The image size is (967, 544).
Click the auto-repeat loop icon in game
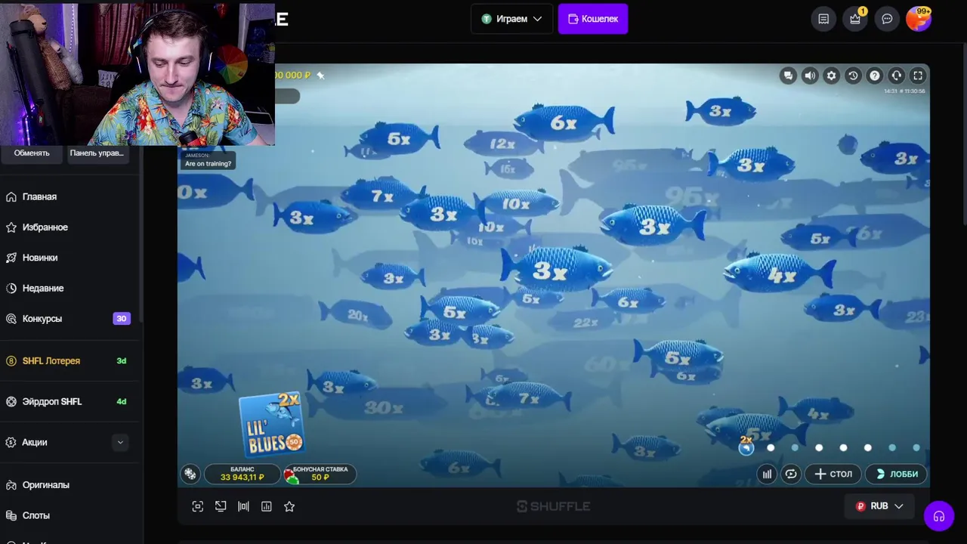click(790, 474)
